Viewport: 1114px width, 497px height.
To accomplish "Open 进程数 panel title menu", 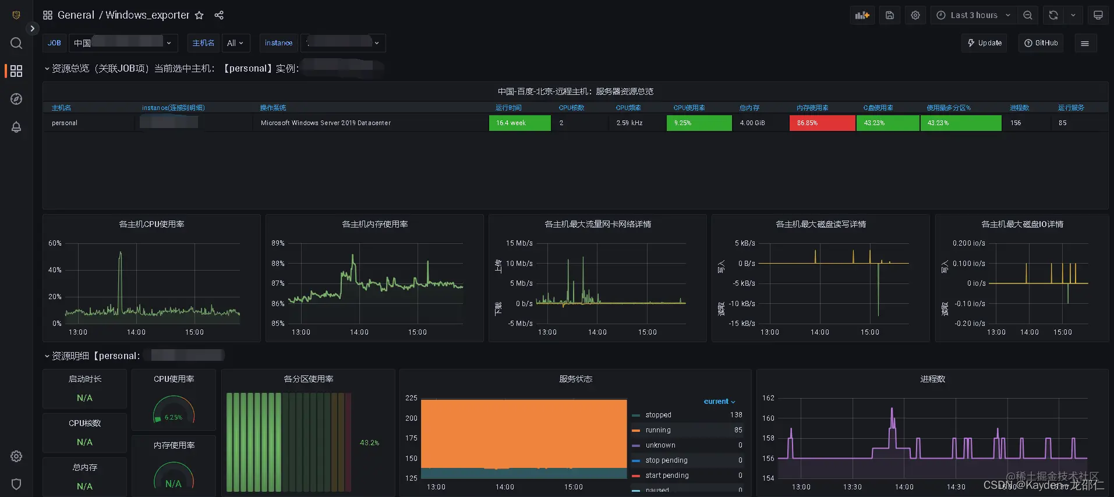I will 932,379.
